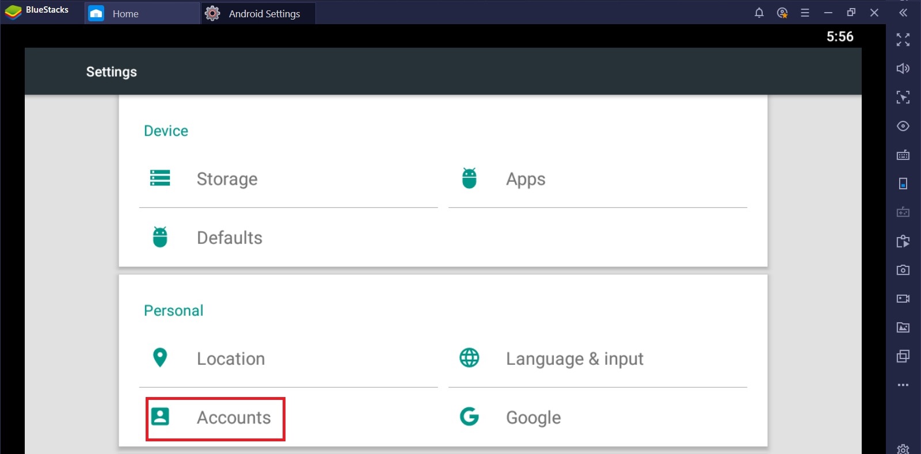The height and width of the screenshot is (454, 921).
Task: Open the media gallery icon in sidebar
Action: click(x=903, y=327)
